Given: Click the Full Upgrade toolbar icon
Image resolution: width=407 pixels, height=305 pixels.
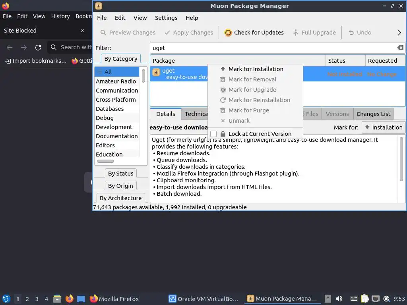Looking at the screenshot, I should (296, 33).
